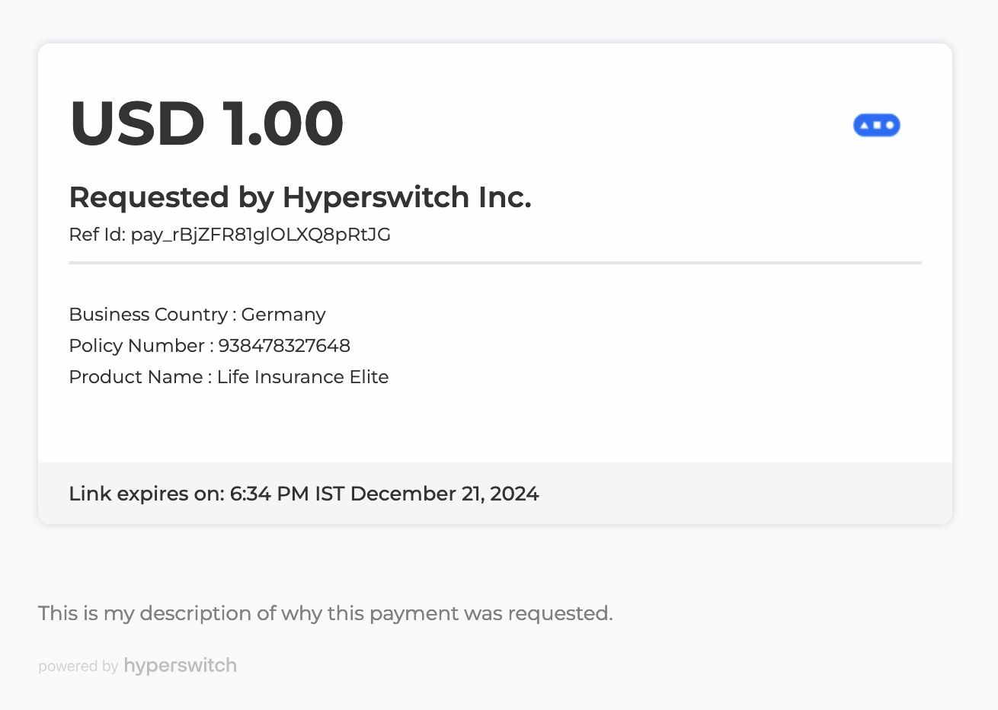Click the USD currency code

pos(137,123)
